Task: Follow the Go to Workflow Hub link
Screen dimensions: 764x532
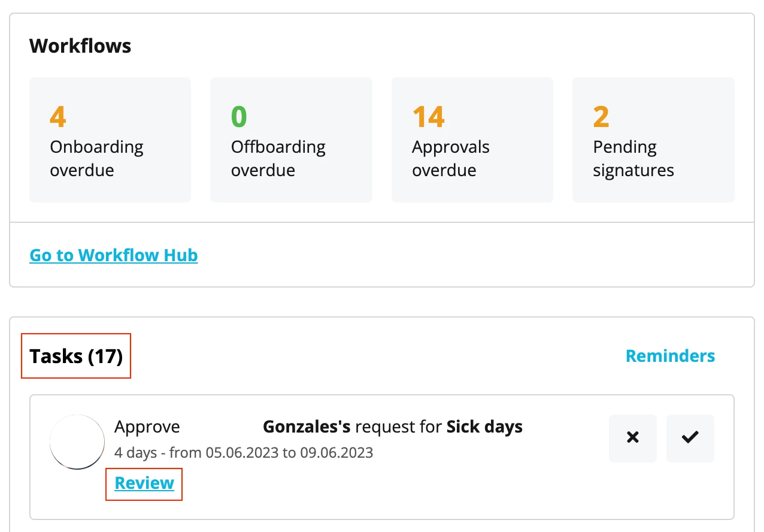Action: pyautogui.click(x=114, y=255)
